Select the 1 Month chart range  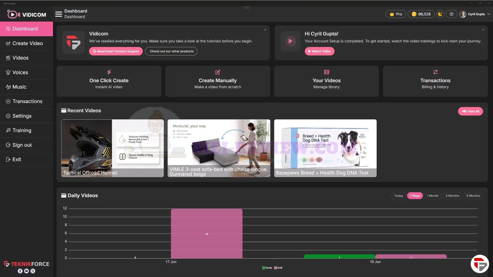click(433, 196)
